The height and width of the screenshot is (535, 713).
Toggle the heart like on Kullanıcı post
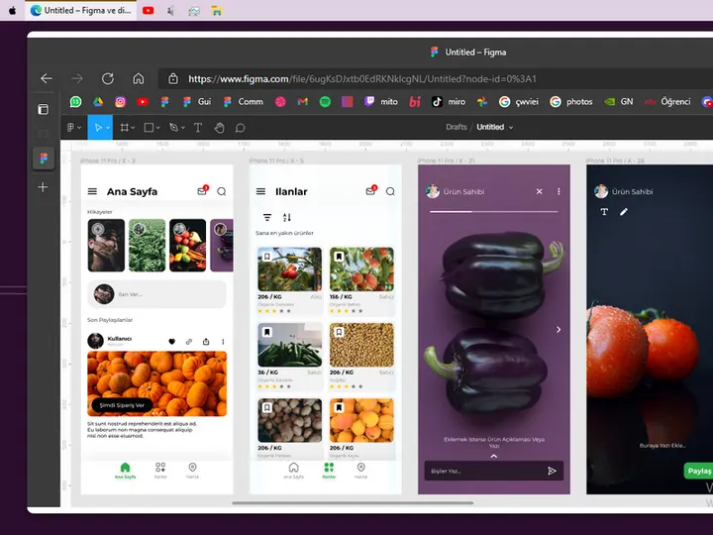coord(172,342)
